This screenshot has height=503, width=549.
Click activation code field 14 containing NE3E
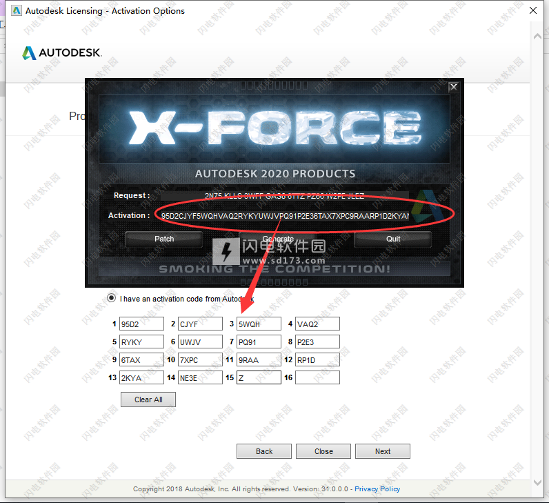coord(200,377)
